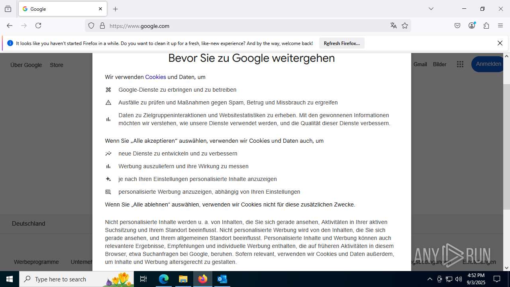The image size is (510, 287).
Task: Click the text Google-Dienste zu erbringen und zu betreiben
Action: (177, 90)
